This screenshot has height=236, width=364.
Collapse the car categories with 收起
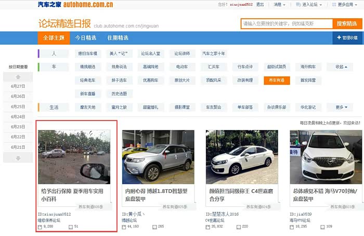(x=342, y=67)
